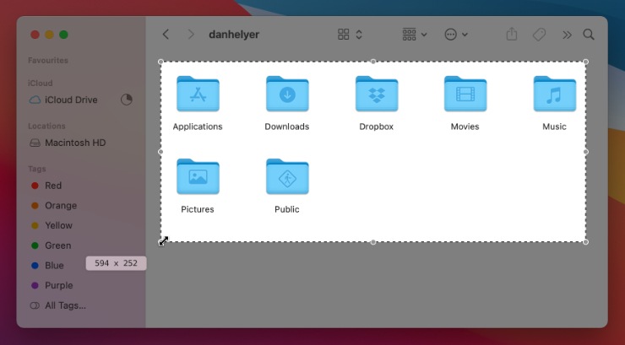Image resolution: width=625 pixels, height=345 pixels.
Task: Click the Edit Tags icon
Action: pyautogui.click(x=539, y=35)
